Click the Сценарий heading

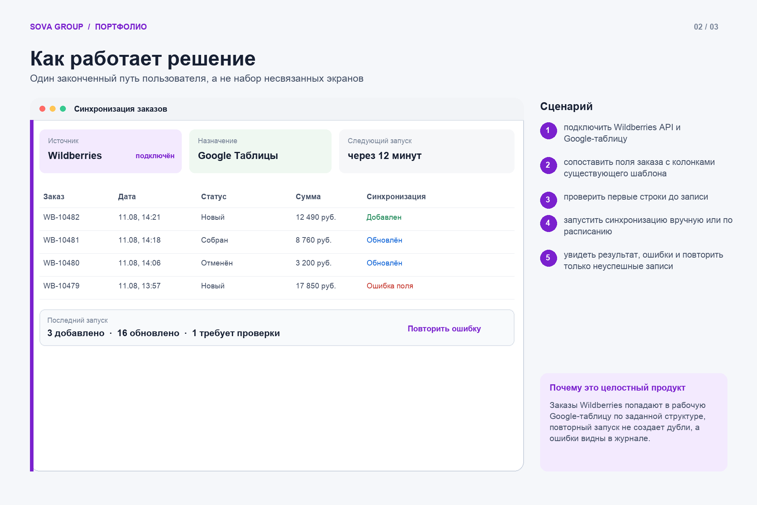tap(566, 107)
